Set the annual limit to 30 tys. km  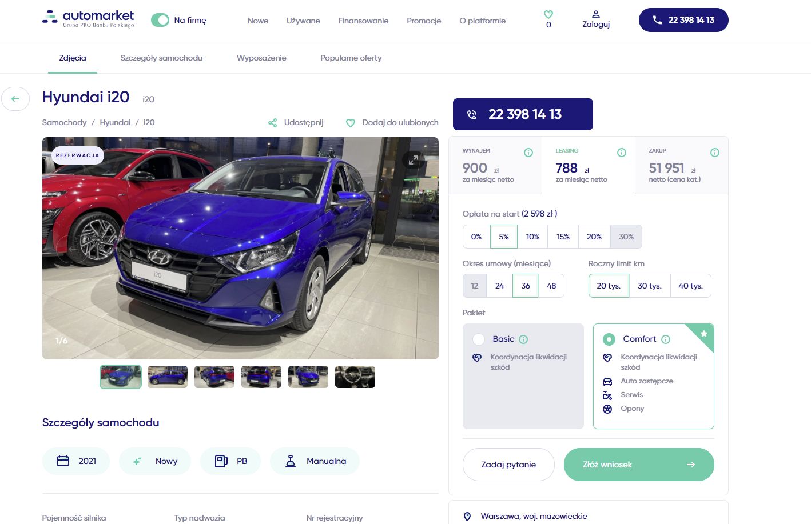650,286
